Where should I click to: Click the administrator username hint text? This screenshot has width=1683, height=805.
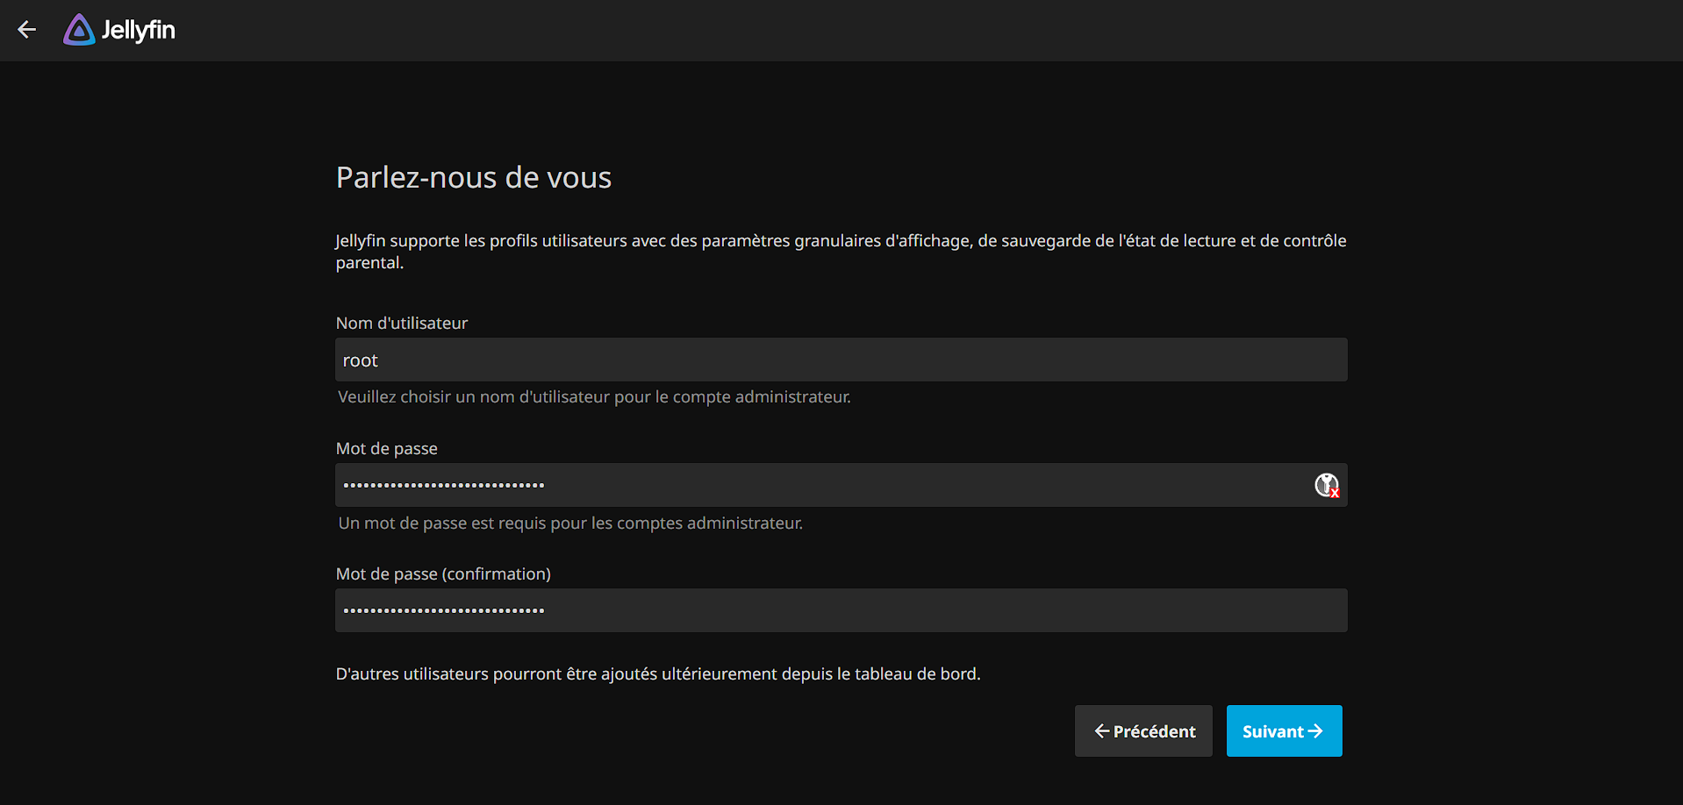tap(594, 397)
